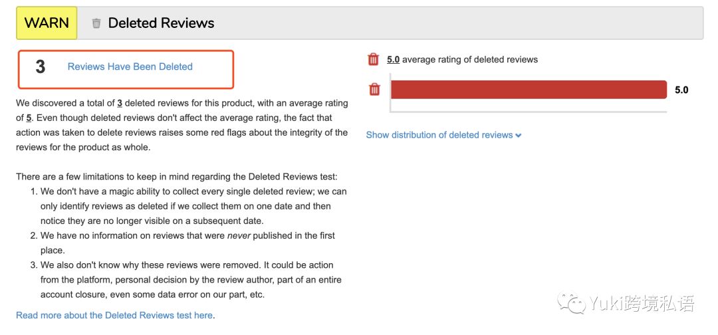Click the red trash icon next to average rating
This screenshot has width=718, height=335.
coord(374,60)
